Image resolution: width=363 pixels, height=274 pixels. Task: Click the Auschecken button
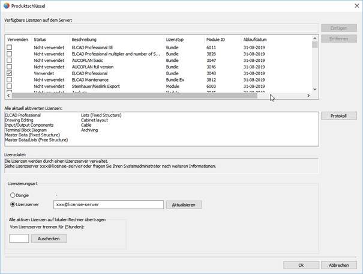click(49, 239)
